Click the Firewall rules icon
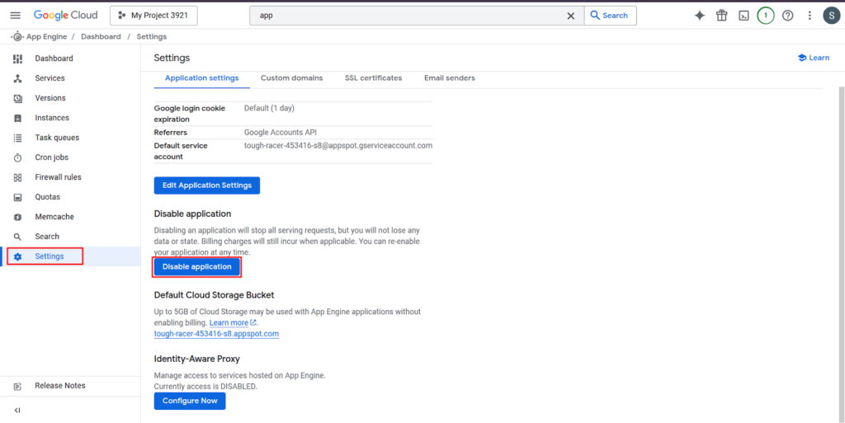 click(x=18, y=177)
